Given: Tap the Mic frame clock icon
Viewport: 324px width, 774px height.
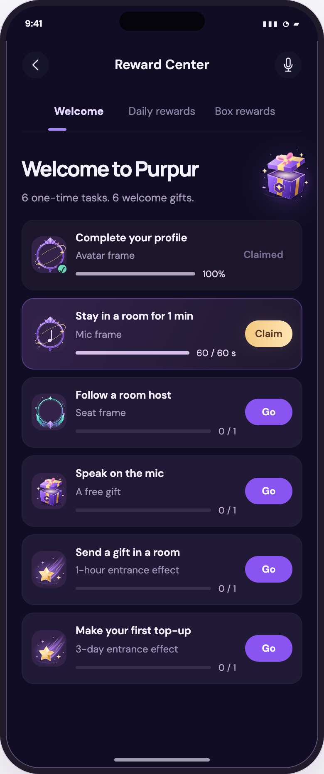Looking at the screenshot, I should pos(49,334).
